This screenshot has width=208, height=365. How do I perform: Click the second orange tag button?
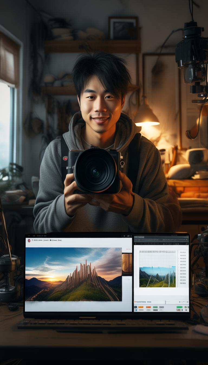[148, 307]
